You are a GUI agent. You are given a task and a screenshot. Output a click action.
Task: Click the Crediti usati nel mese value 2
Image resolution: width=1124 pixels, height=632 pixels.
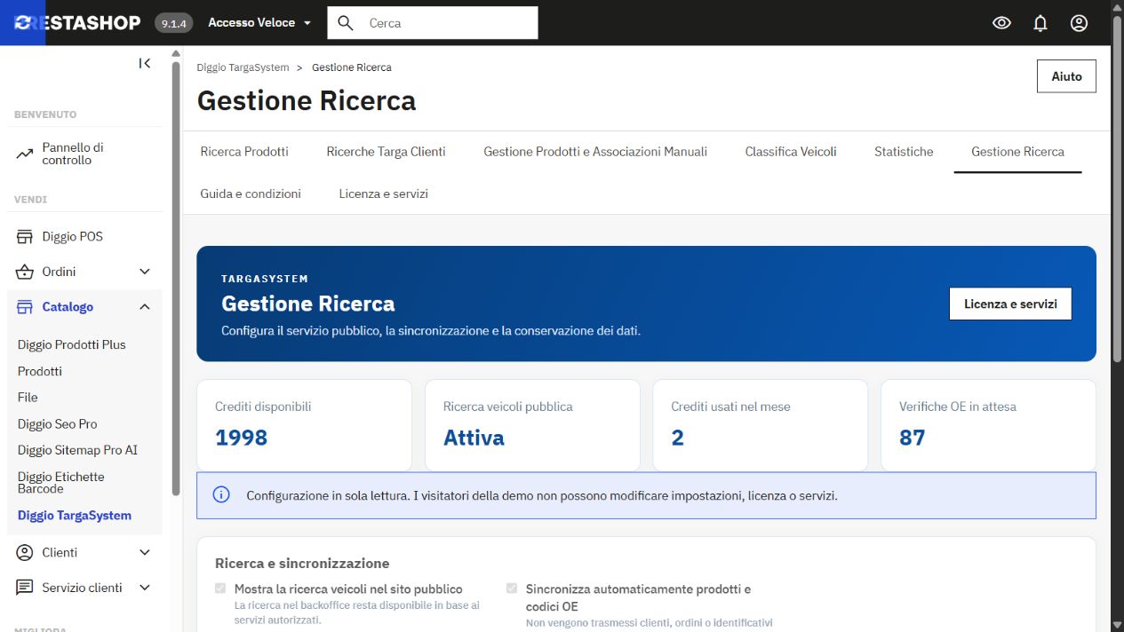(x=677, y=438)
